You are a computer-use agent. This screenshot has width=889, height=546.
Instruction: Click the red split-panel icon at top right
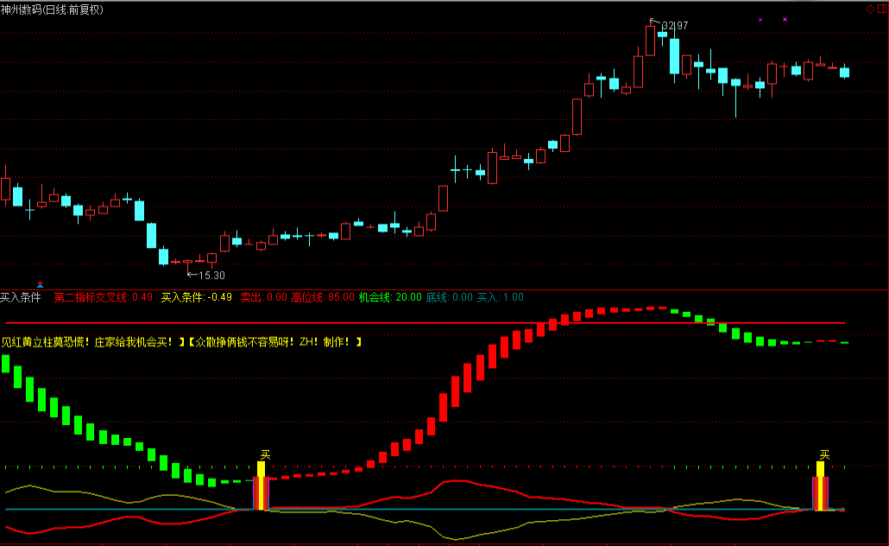882,10
